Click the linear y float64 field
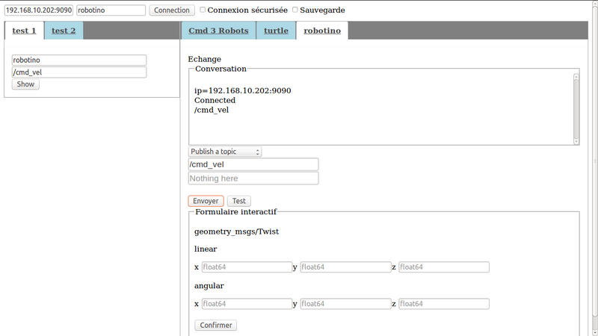The image size is (598, 336). [x=345, y=267]
